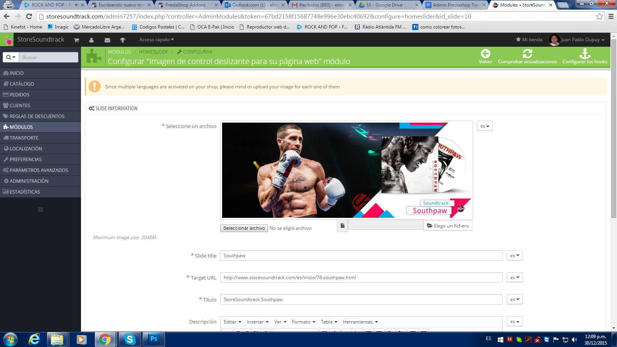Open the Transporte sidebar section

point(40,138)
